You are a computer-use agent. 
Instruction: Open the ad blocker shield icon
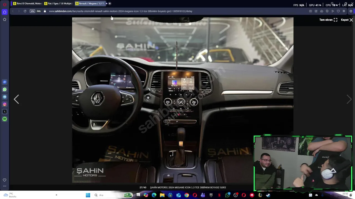click(327, 11)
